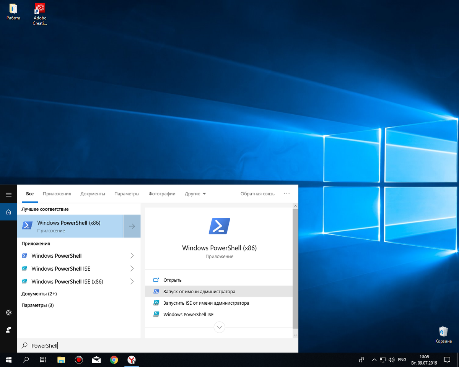Screen dimensions: 459x367
Task: Open the Adobe Creative Cloud desktop shortcut
Action: pyautogui.click(x=40, y=14)
